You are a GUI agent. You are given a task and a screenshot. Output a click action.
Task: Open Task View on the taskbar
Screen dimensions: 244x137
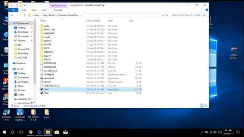click(21, 132)
